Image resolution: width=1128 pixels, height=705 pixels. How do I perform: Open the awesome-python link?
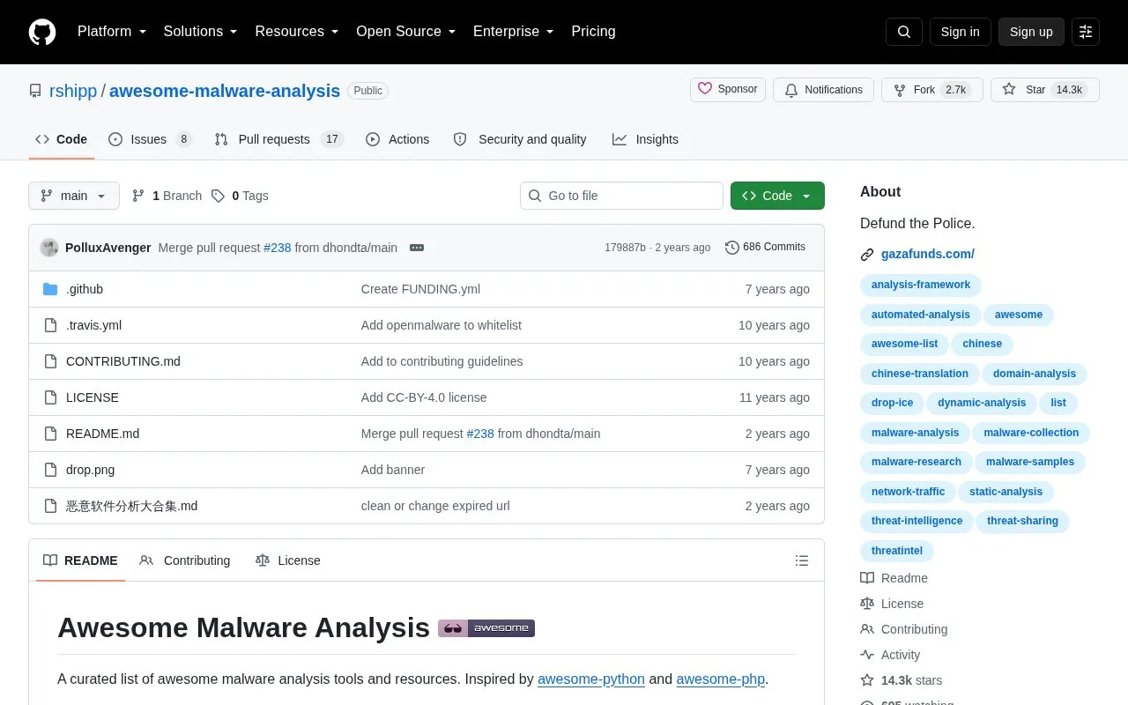(x=591, y=679)
